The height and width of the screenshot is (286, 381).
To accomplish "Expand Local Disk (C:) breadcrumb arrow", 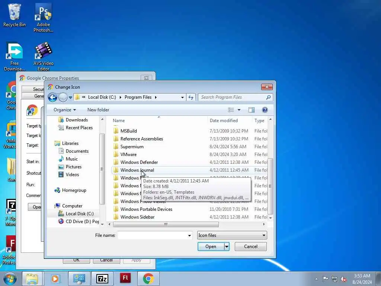I will click(x=120, y=97).
